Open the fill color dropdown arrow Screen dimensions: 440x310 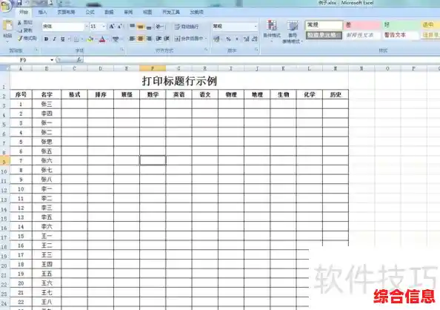(x=96, y=39)
